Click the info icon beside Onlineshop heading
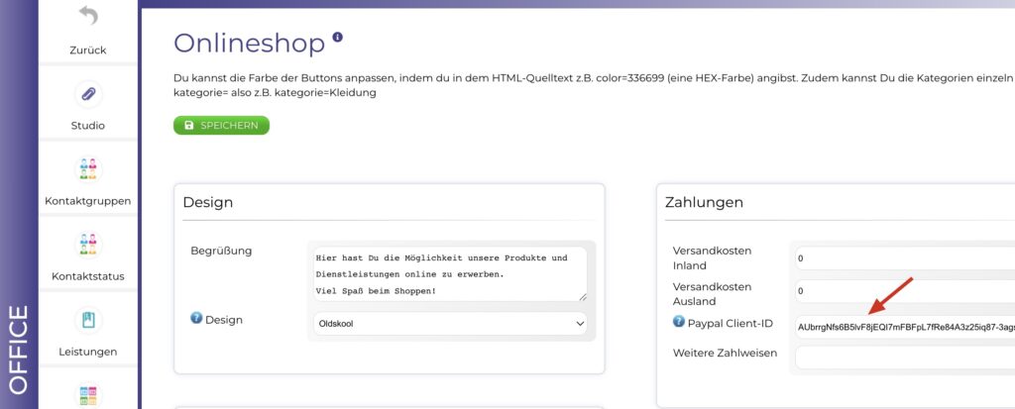Image resolution: width=1015 pixels, height=409 pixels. click(x=337, y=38)
